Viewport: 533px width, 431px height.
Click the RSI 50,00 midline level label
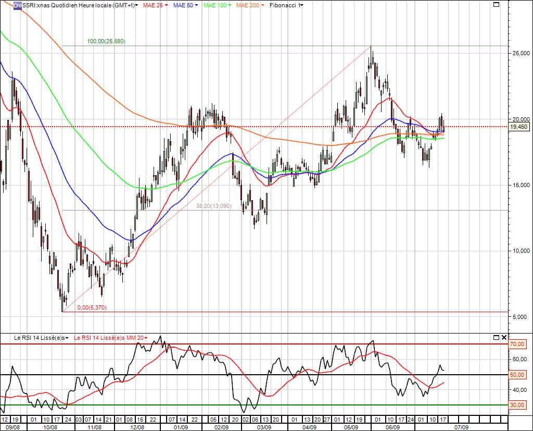tap(517, 375)
